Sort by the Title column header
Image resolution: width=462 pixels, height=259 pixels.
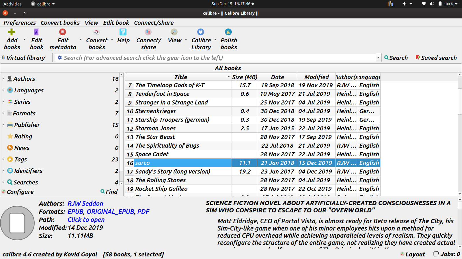tap(181, 77)
